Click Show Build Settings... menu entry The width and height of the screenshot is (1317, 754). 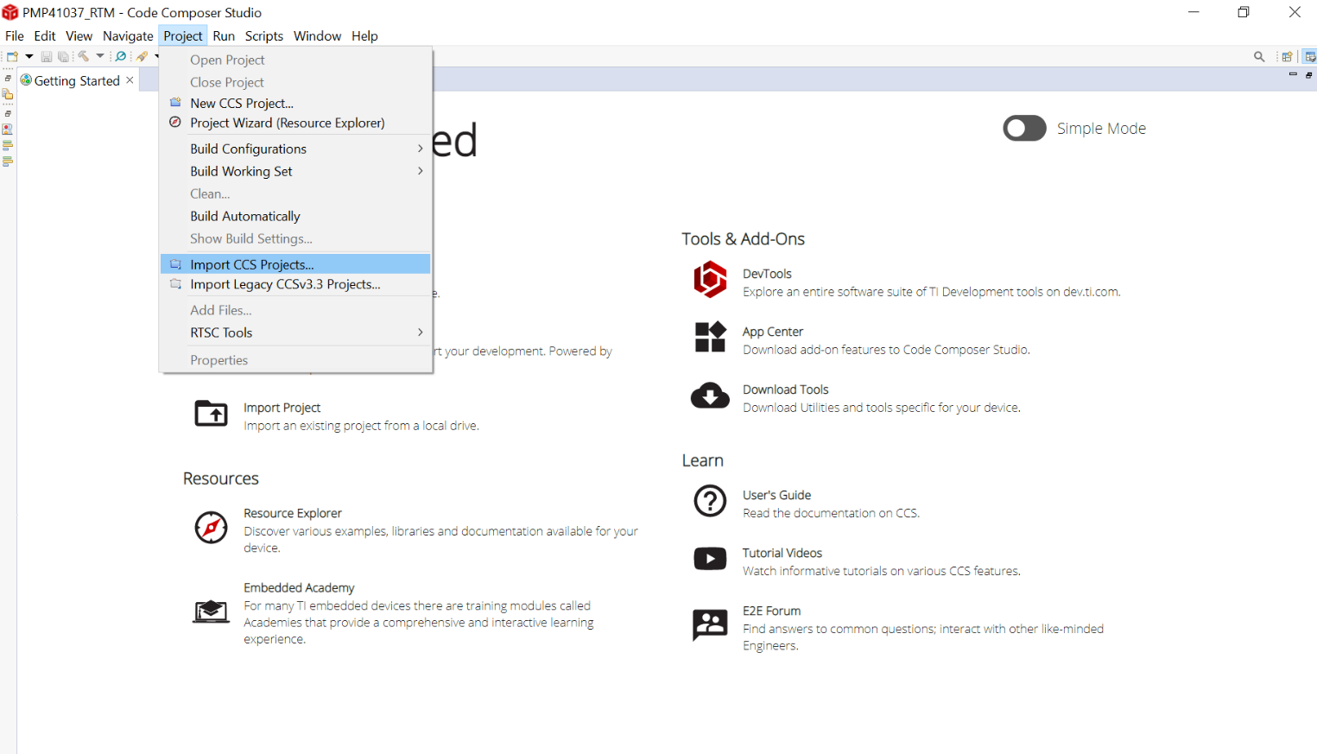coord(295,238)
